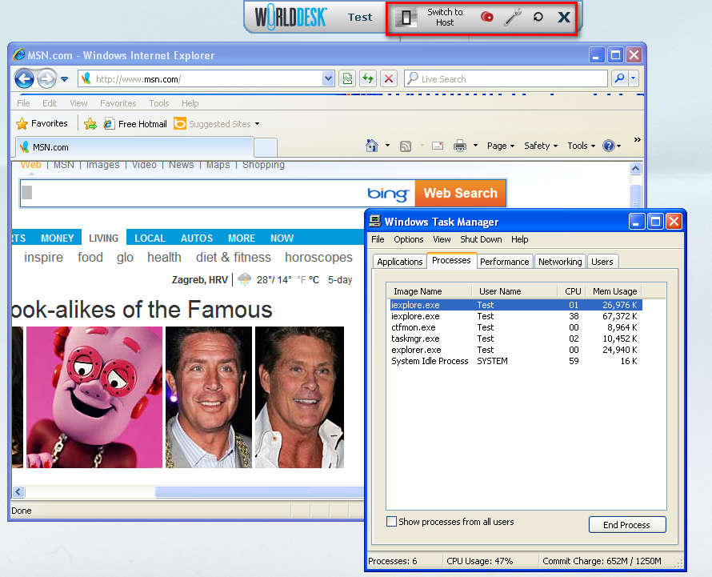Click the IE Refresh green arrows icon
The height and width of the screenshot is (577, 712).
click(x=368, y=79)
